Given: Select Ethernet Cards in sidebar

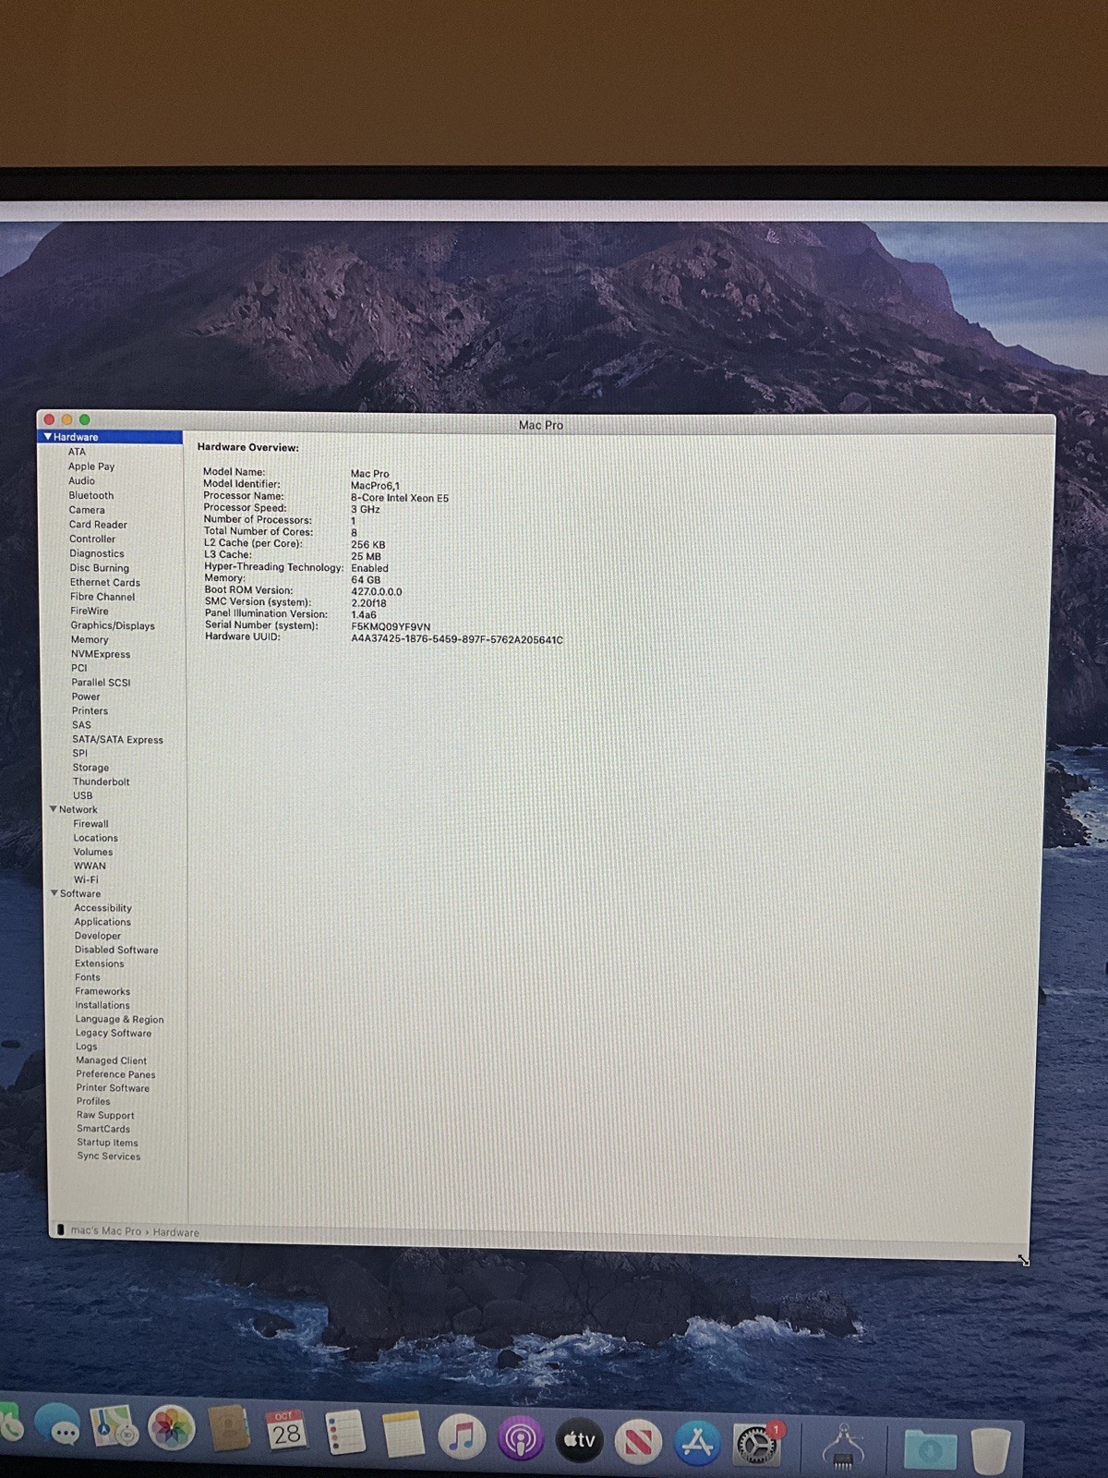Looking at the screenshot, I should pos(105,582).
